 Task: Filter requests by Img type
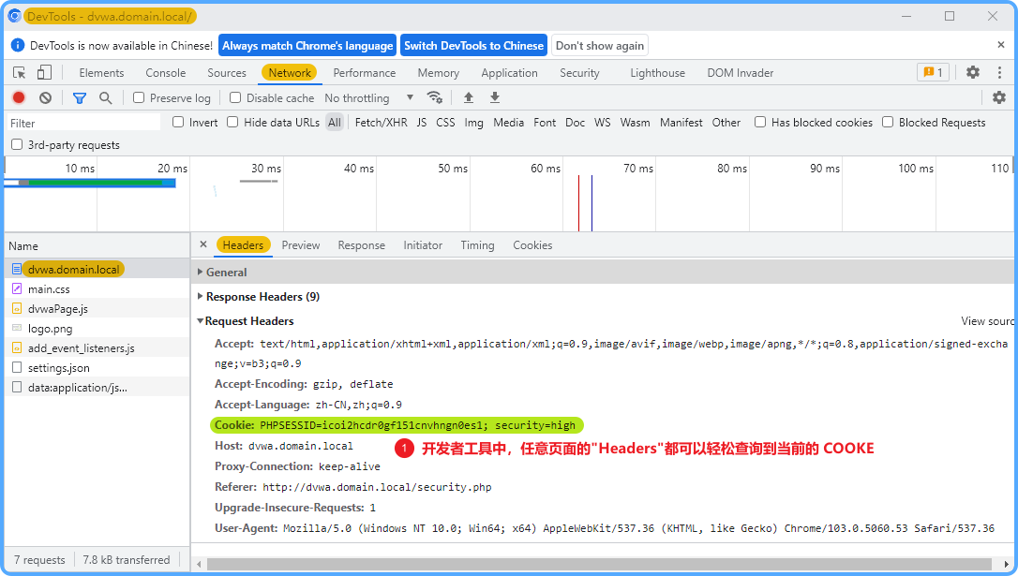click(x=473, y=122)
